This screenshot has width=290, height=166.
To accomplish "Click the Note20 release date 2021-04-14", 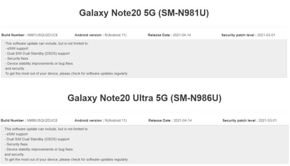I will click(182, 35).
